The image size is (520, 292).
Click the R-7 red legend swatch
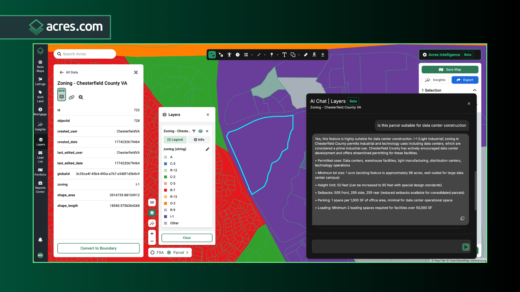[x=165, y=190]
